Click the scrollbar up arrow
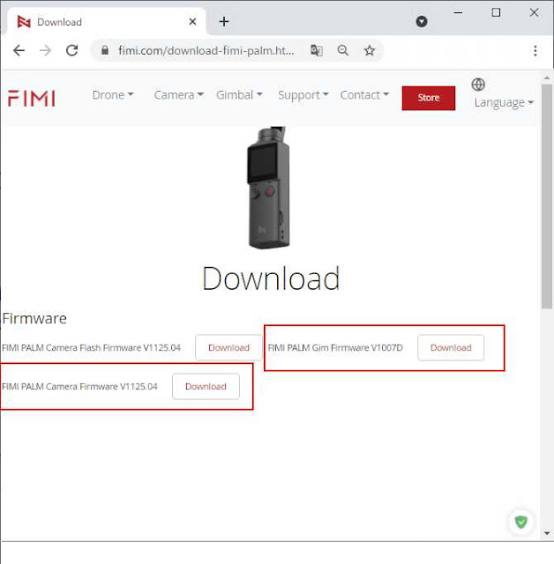The image size is (554, 564). 547,78
